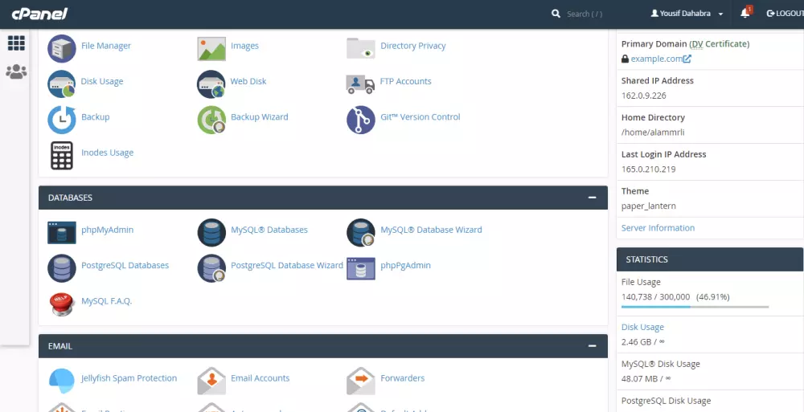Click the Statistics panel header
The width and height of the screenshot is (804, 412).
click(710, 259)
